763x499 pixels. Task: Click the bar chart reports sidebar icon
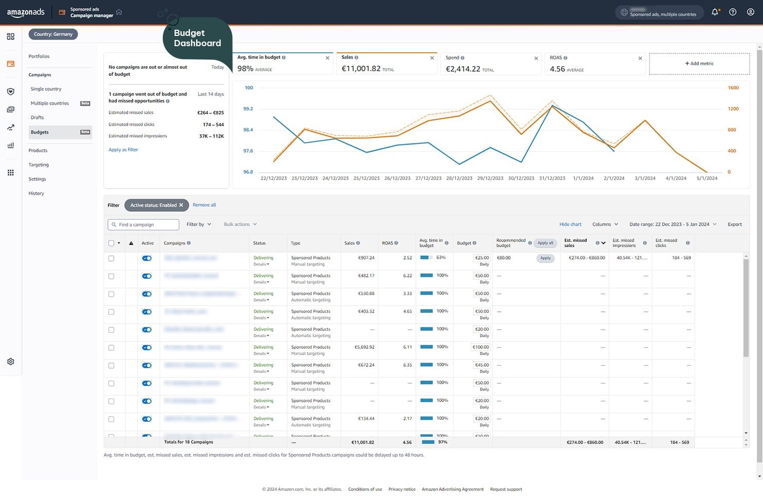click(10, 145)
